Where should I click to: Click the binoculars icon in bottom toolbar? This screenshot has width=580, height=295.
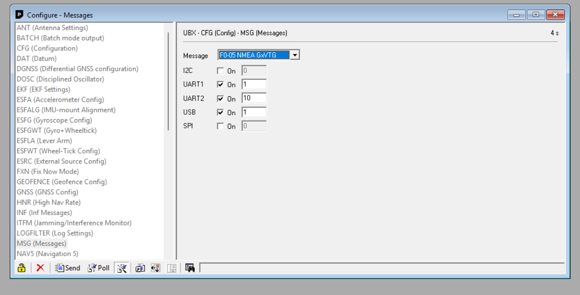pos(190,268)
